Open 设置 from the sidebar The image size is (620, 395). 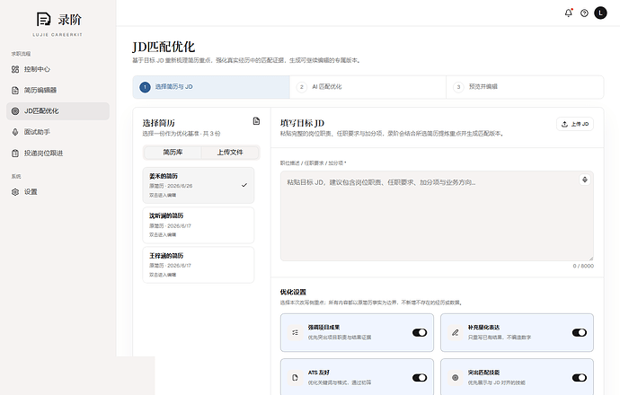pos(58,192)
